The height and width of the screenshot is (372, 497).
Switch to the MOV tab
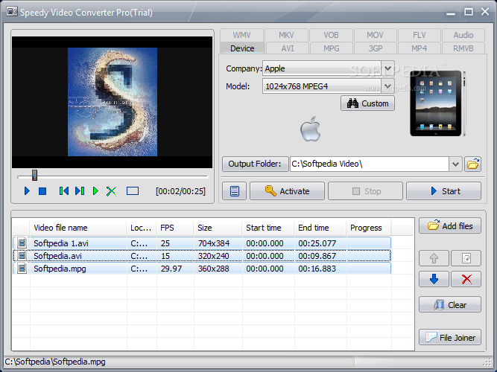click(x=376, y=35)
